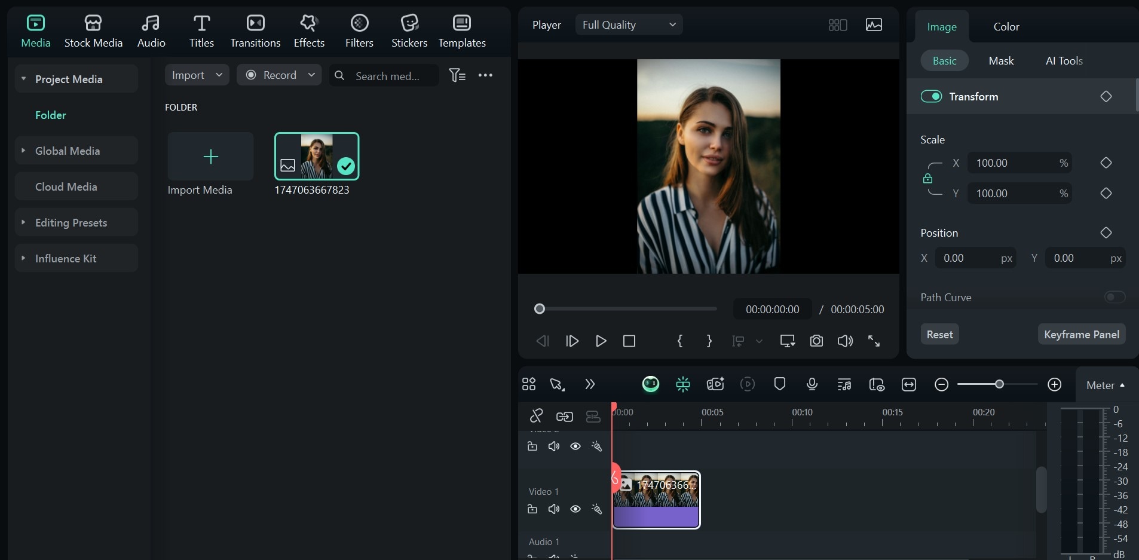The height and width of the screenshot is (560, 1139).
Task: Click the media filter and sort icon
Action: tap(457, 75)
